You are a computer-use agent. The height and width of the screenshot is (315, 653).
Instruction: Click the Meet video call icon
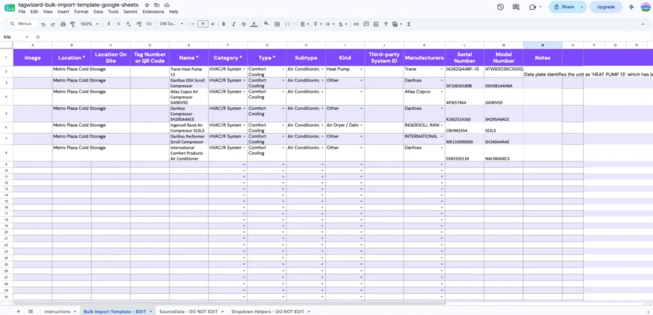click(x=532, y=6)
